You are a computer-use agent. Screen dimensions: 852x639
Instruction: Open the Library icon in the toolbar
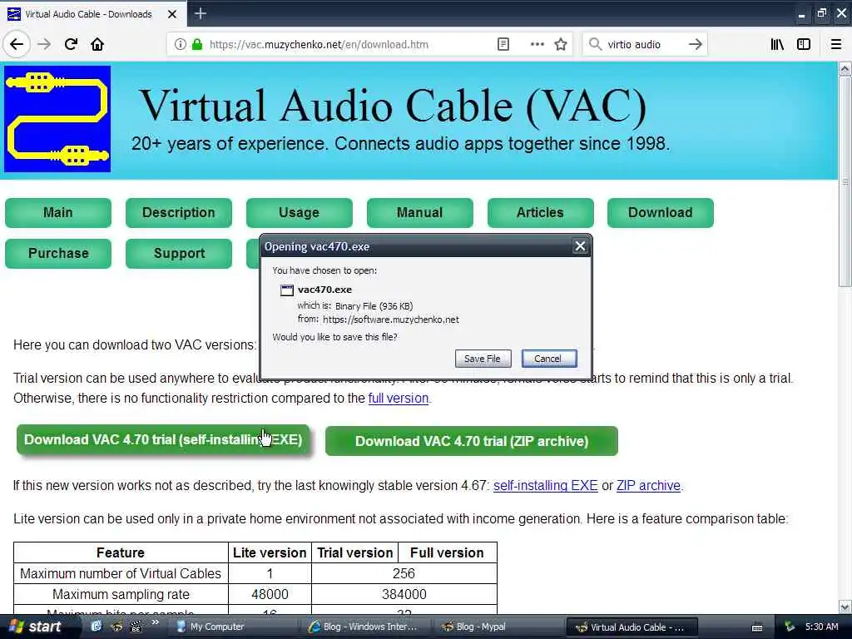[777, 45]
